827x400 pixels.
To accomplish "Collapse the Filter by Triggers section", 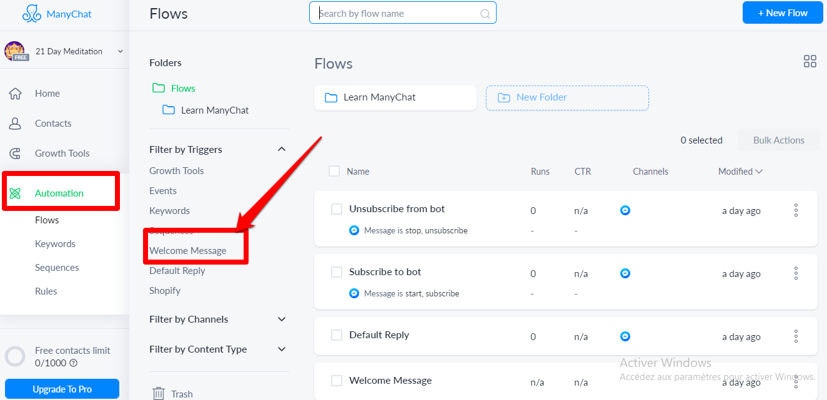I will [x=282, y=149].
